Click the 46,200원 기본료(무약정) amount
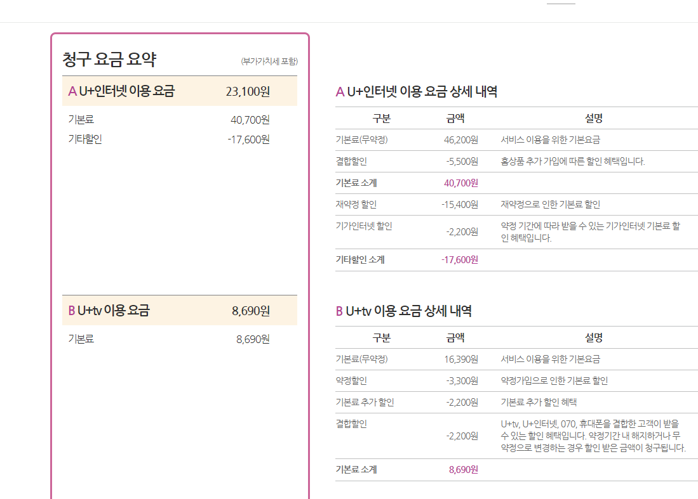 tap(460, 140)
